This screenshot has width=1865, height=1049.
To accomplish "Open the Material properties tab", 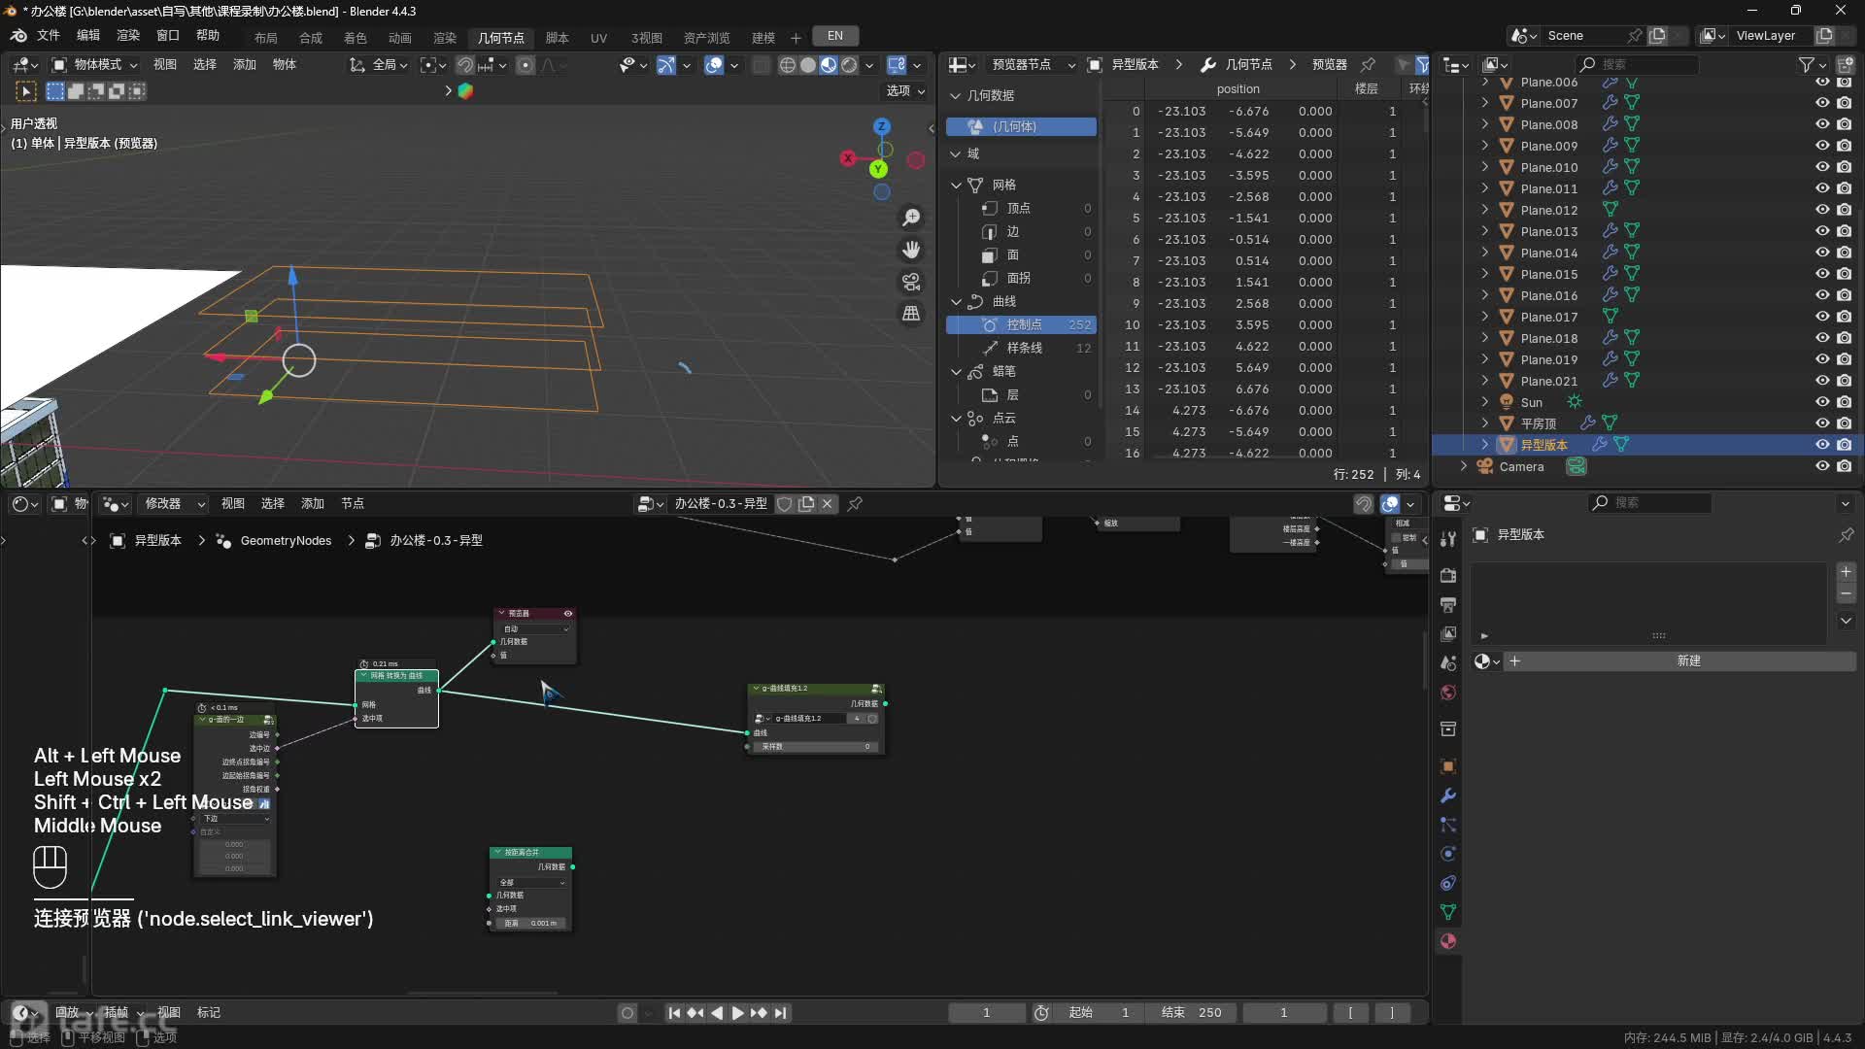I will 1448,941.
